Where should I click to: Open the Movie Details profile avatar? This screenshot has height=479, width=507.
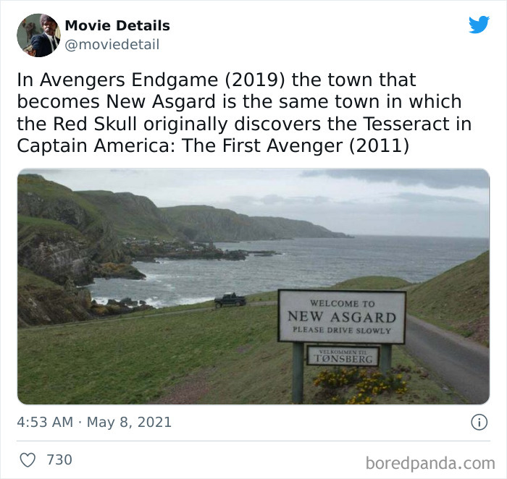[x=38, y=35]
